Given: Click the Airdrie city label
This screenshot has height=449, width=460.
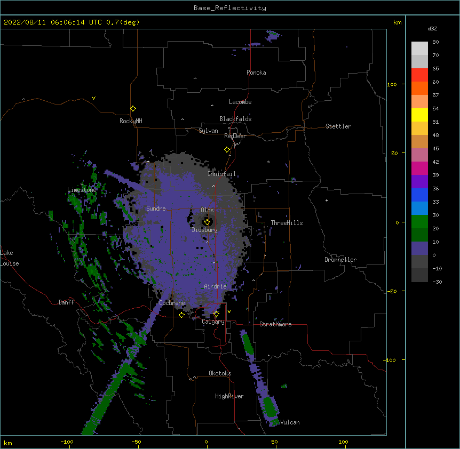Looking at the screenshot, I should [216, 286].
